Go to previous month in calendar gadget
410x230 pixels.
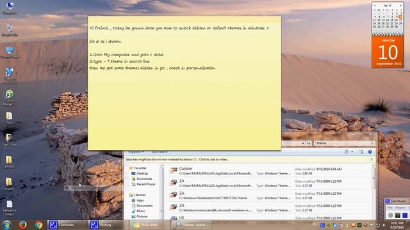tap(375, 6)
